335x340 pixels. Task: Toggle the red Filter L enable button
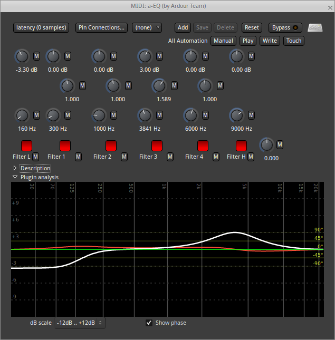click(x=26, y=145)
